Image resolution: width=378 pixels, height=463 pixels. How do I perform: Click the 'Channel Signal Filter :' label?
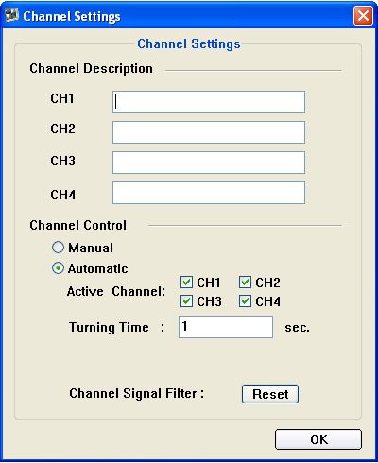point(137,394)
